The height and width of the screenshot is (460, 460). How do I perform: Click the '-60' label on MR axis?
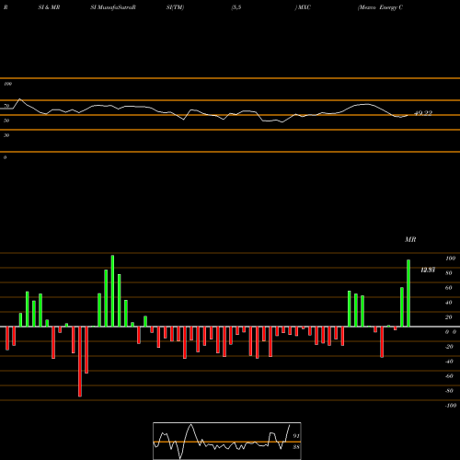(449, 376)
